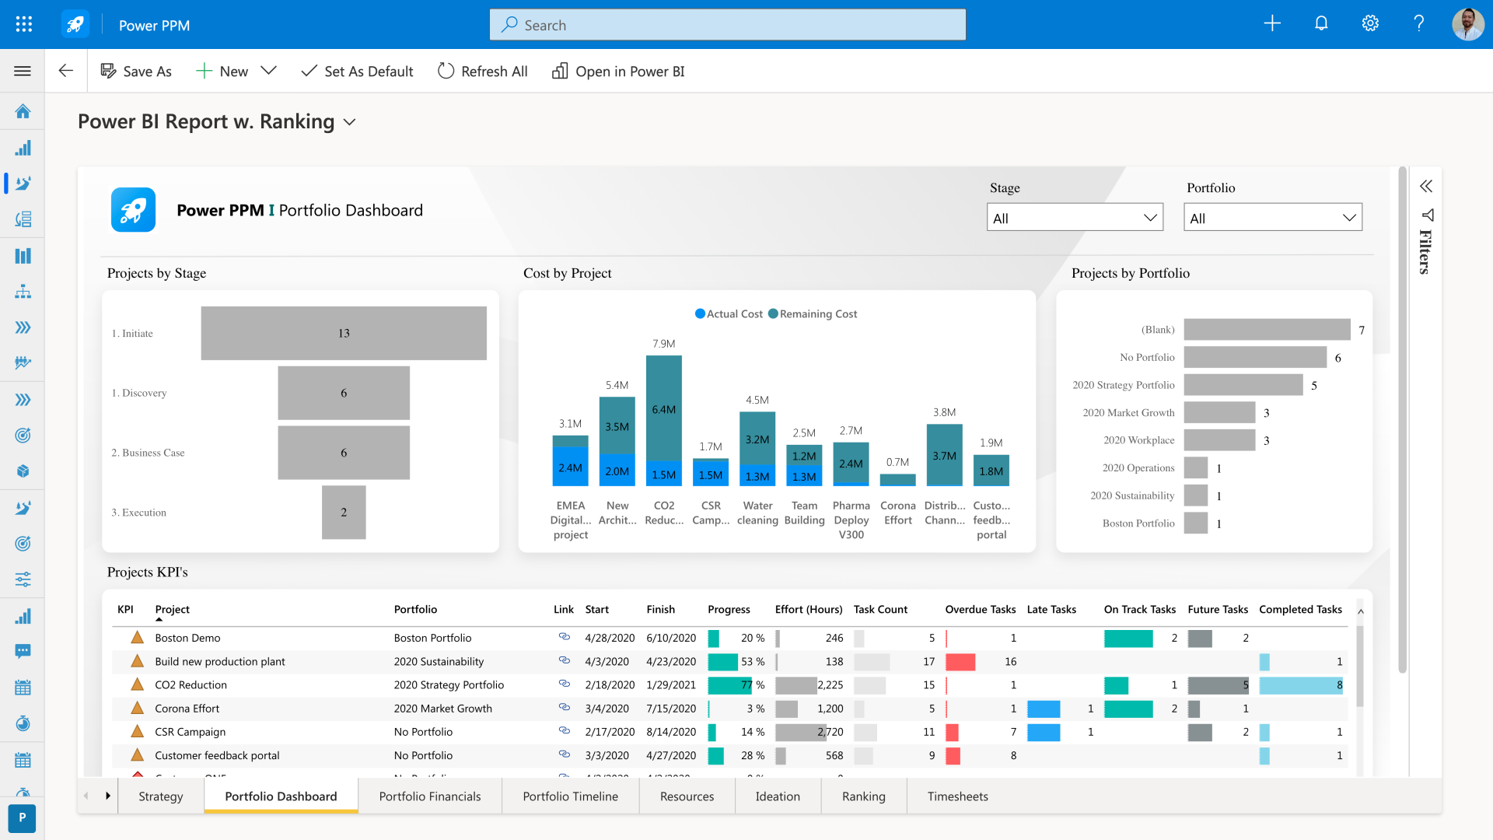Switch to Strategy tab
This screenshot has height=840, width=1493.
(161, 796)
